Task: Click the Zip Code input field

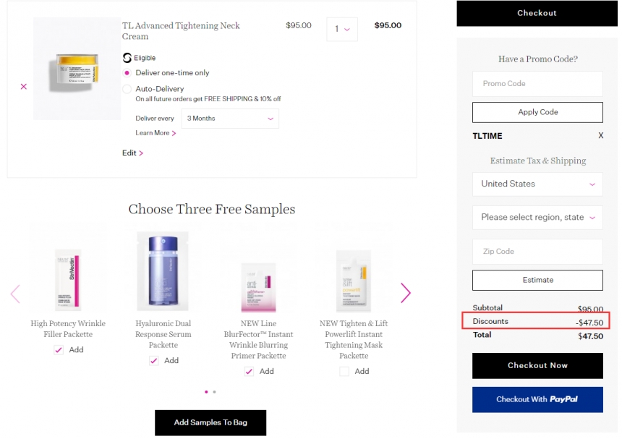Action: coord(537,251)
